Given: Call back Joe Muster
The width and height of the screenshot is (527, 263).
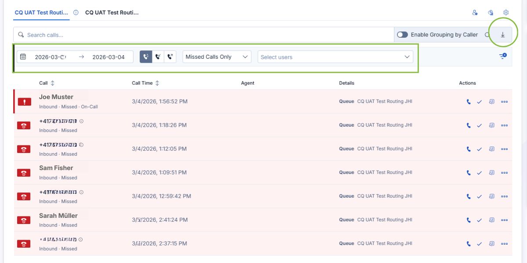Looking at the screenshot, I should pos(469,102).
